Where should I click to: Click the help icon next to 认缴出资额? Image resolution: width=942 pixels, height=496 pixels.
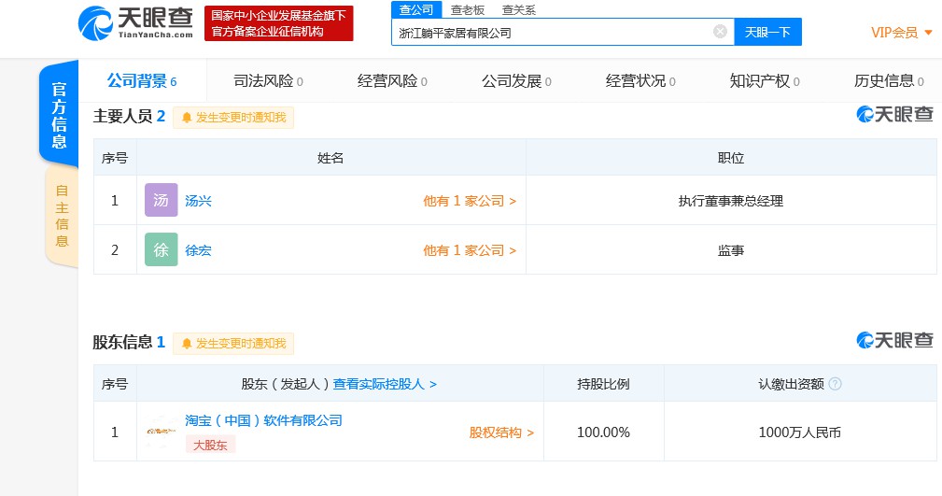pyautogui.click(x=835, y=384)
